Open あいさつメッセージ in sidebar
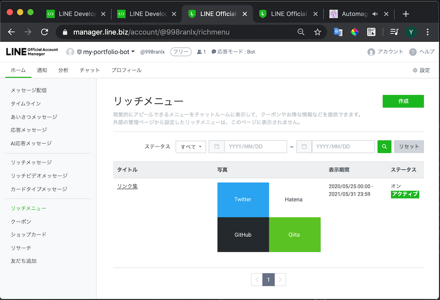 tap(34, 117)
